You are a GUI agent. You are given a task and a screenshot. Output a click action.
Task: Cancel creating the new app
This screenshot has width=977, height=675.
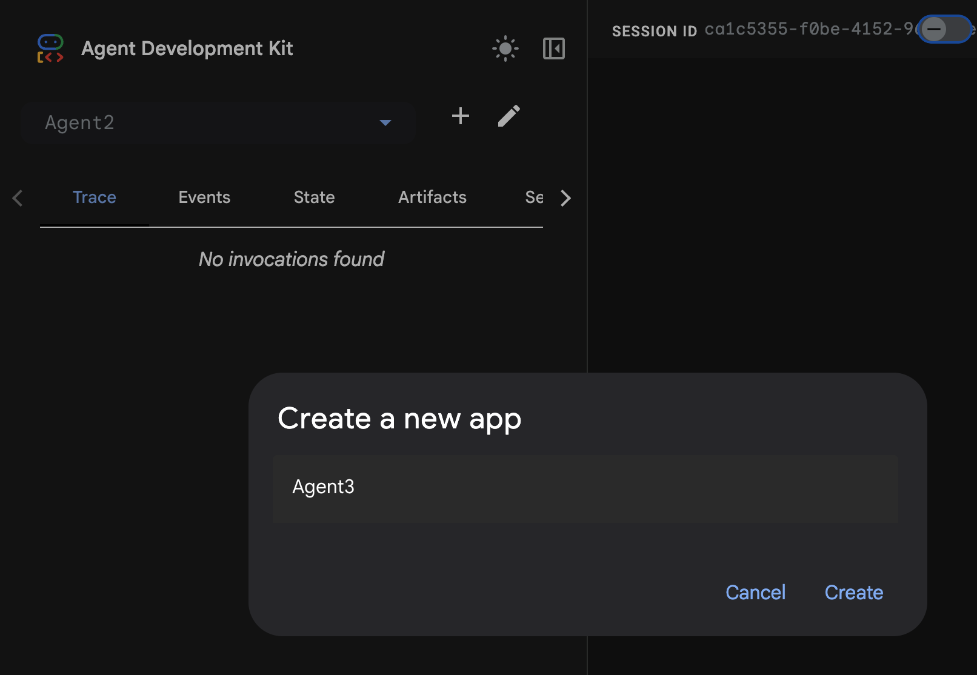[x=755, y=593]
